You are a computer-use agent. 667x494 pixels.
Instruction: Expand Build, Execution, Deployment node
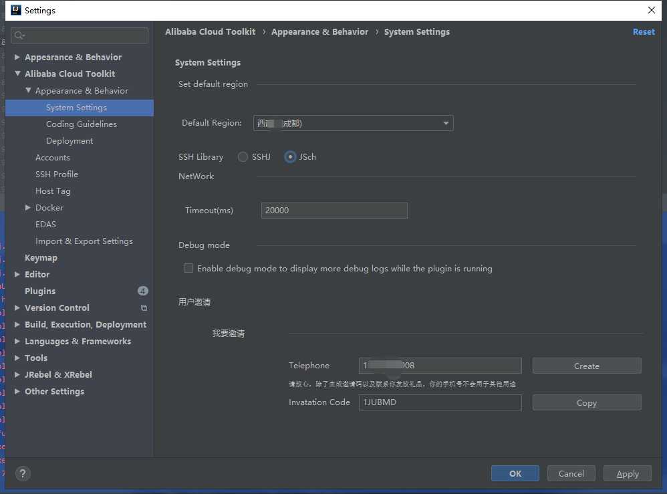tap(17, 324)
